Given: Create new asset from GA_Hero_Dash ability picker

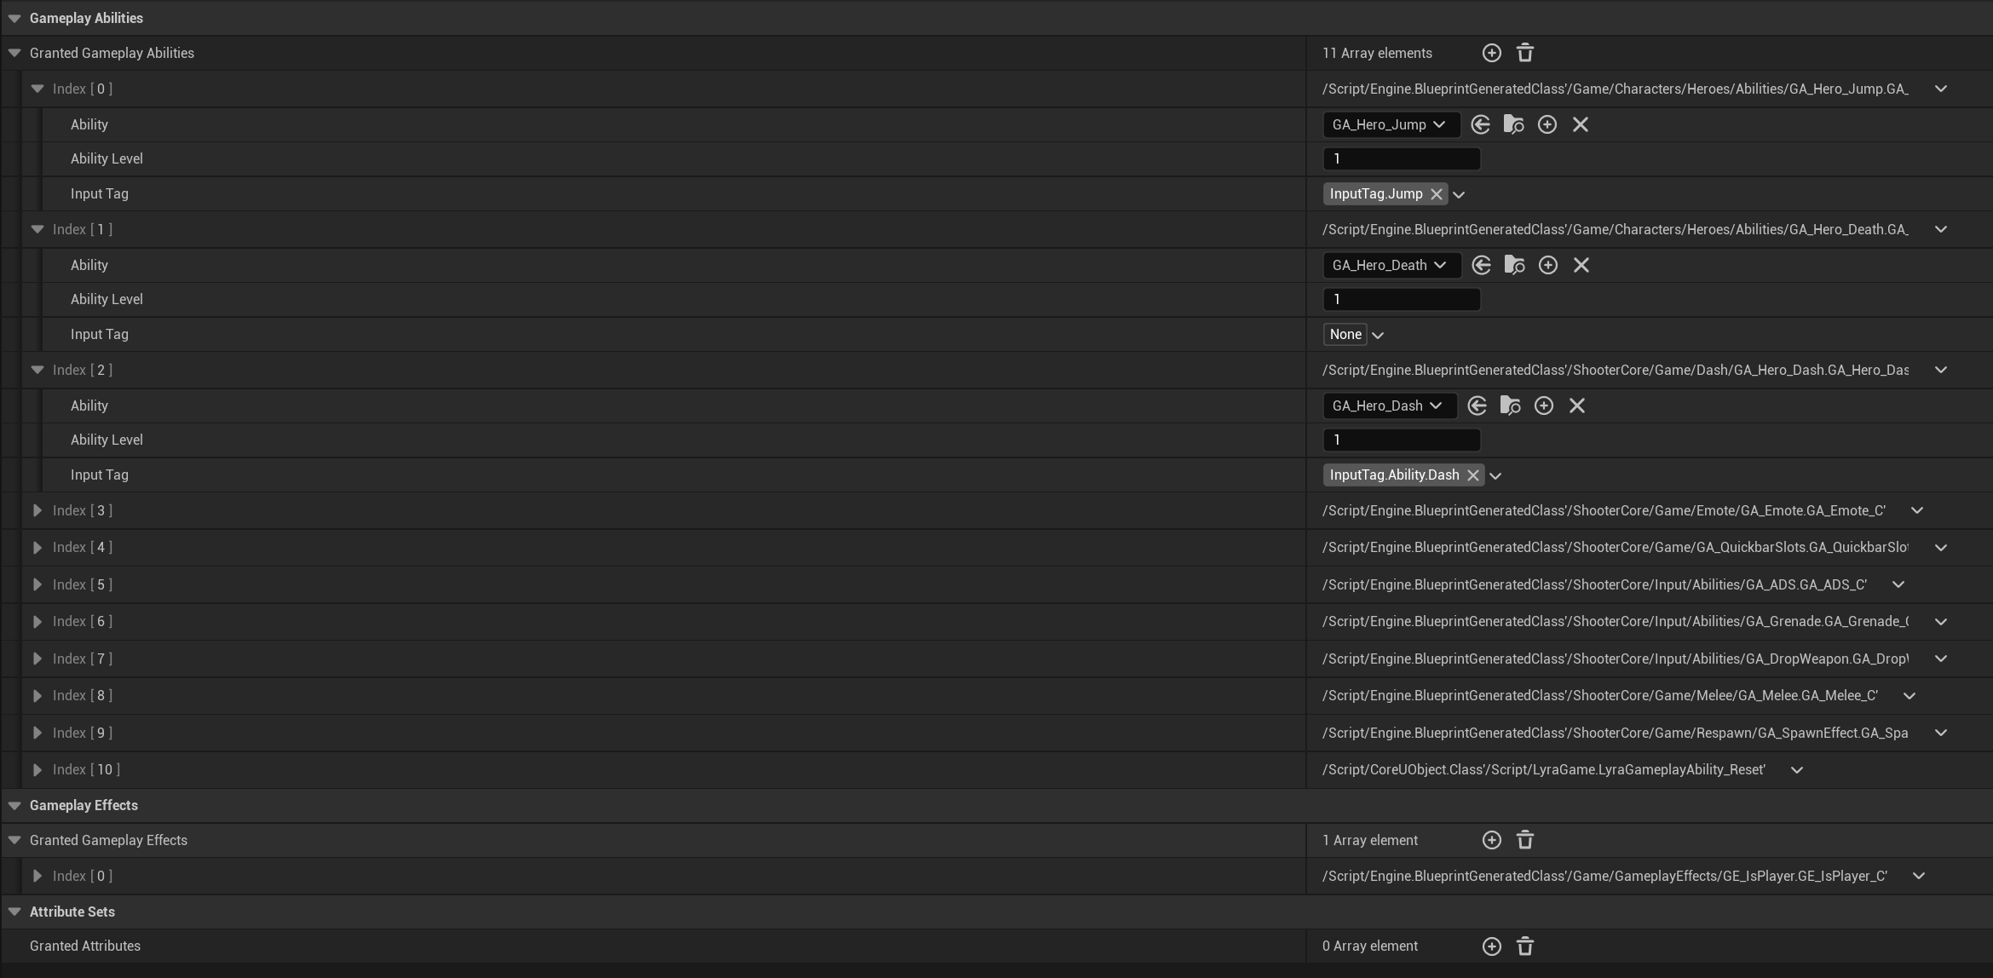Looking at the screenshot, I should (x=1544, y=406).
